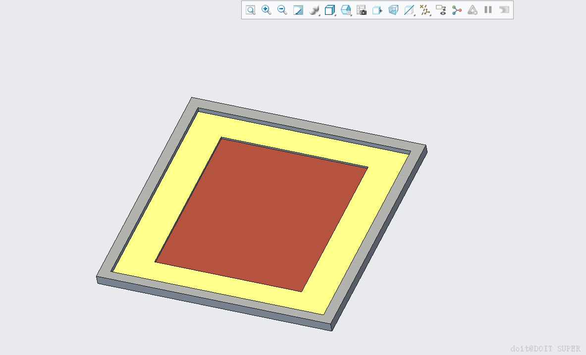Select the red center face of model
The image size is (586, 355).
tap(262, 215)
